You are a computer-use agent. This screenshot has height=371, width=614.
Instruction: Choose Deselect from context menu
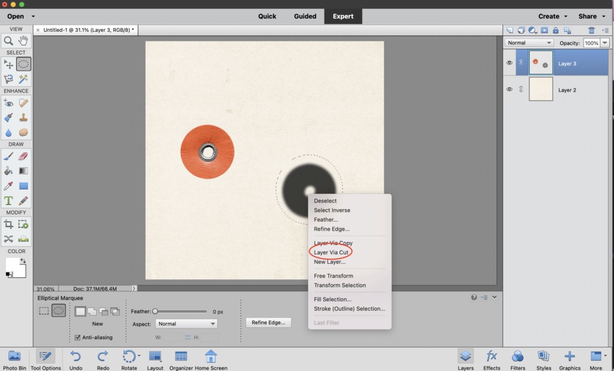(325, 201)
